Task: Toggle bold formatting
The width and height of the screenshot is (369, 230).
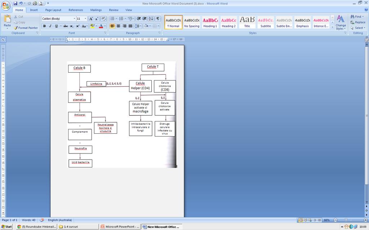Action: pos(44,26)
